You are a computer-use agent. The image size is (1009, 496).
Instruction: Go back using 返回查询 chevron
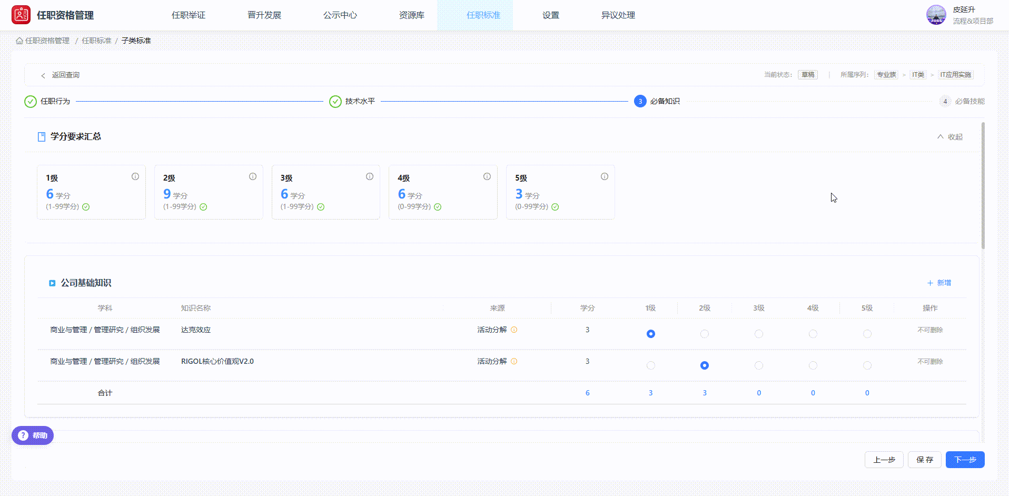click(x=43, y=75)
